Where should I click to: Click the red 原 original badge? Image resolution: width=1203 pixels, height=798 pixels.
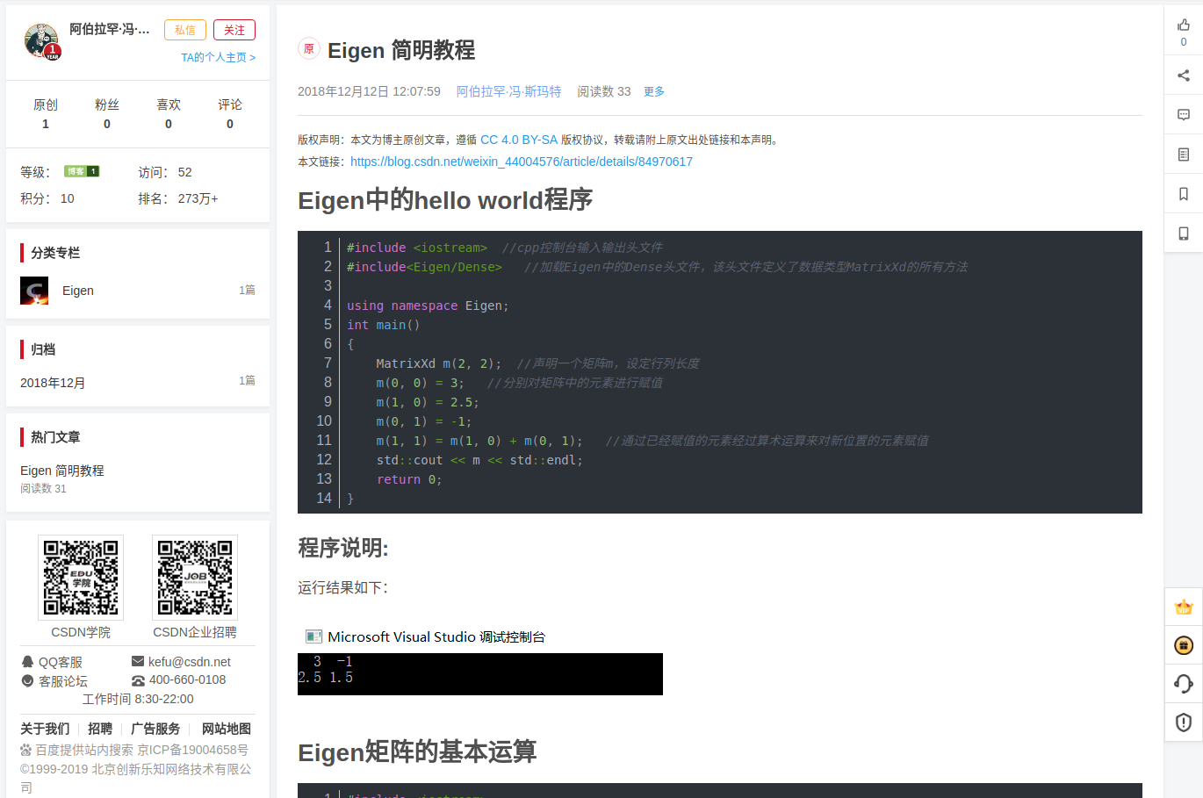[x=308, y=49]
